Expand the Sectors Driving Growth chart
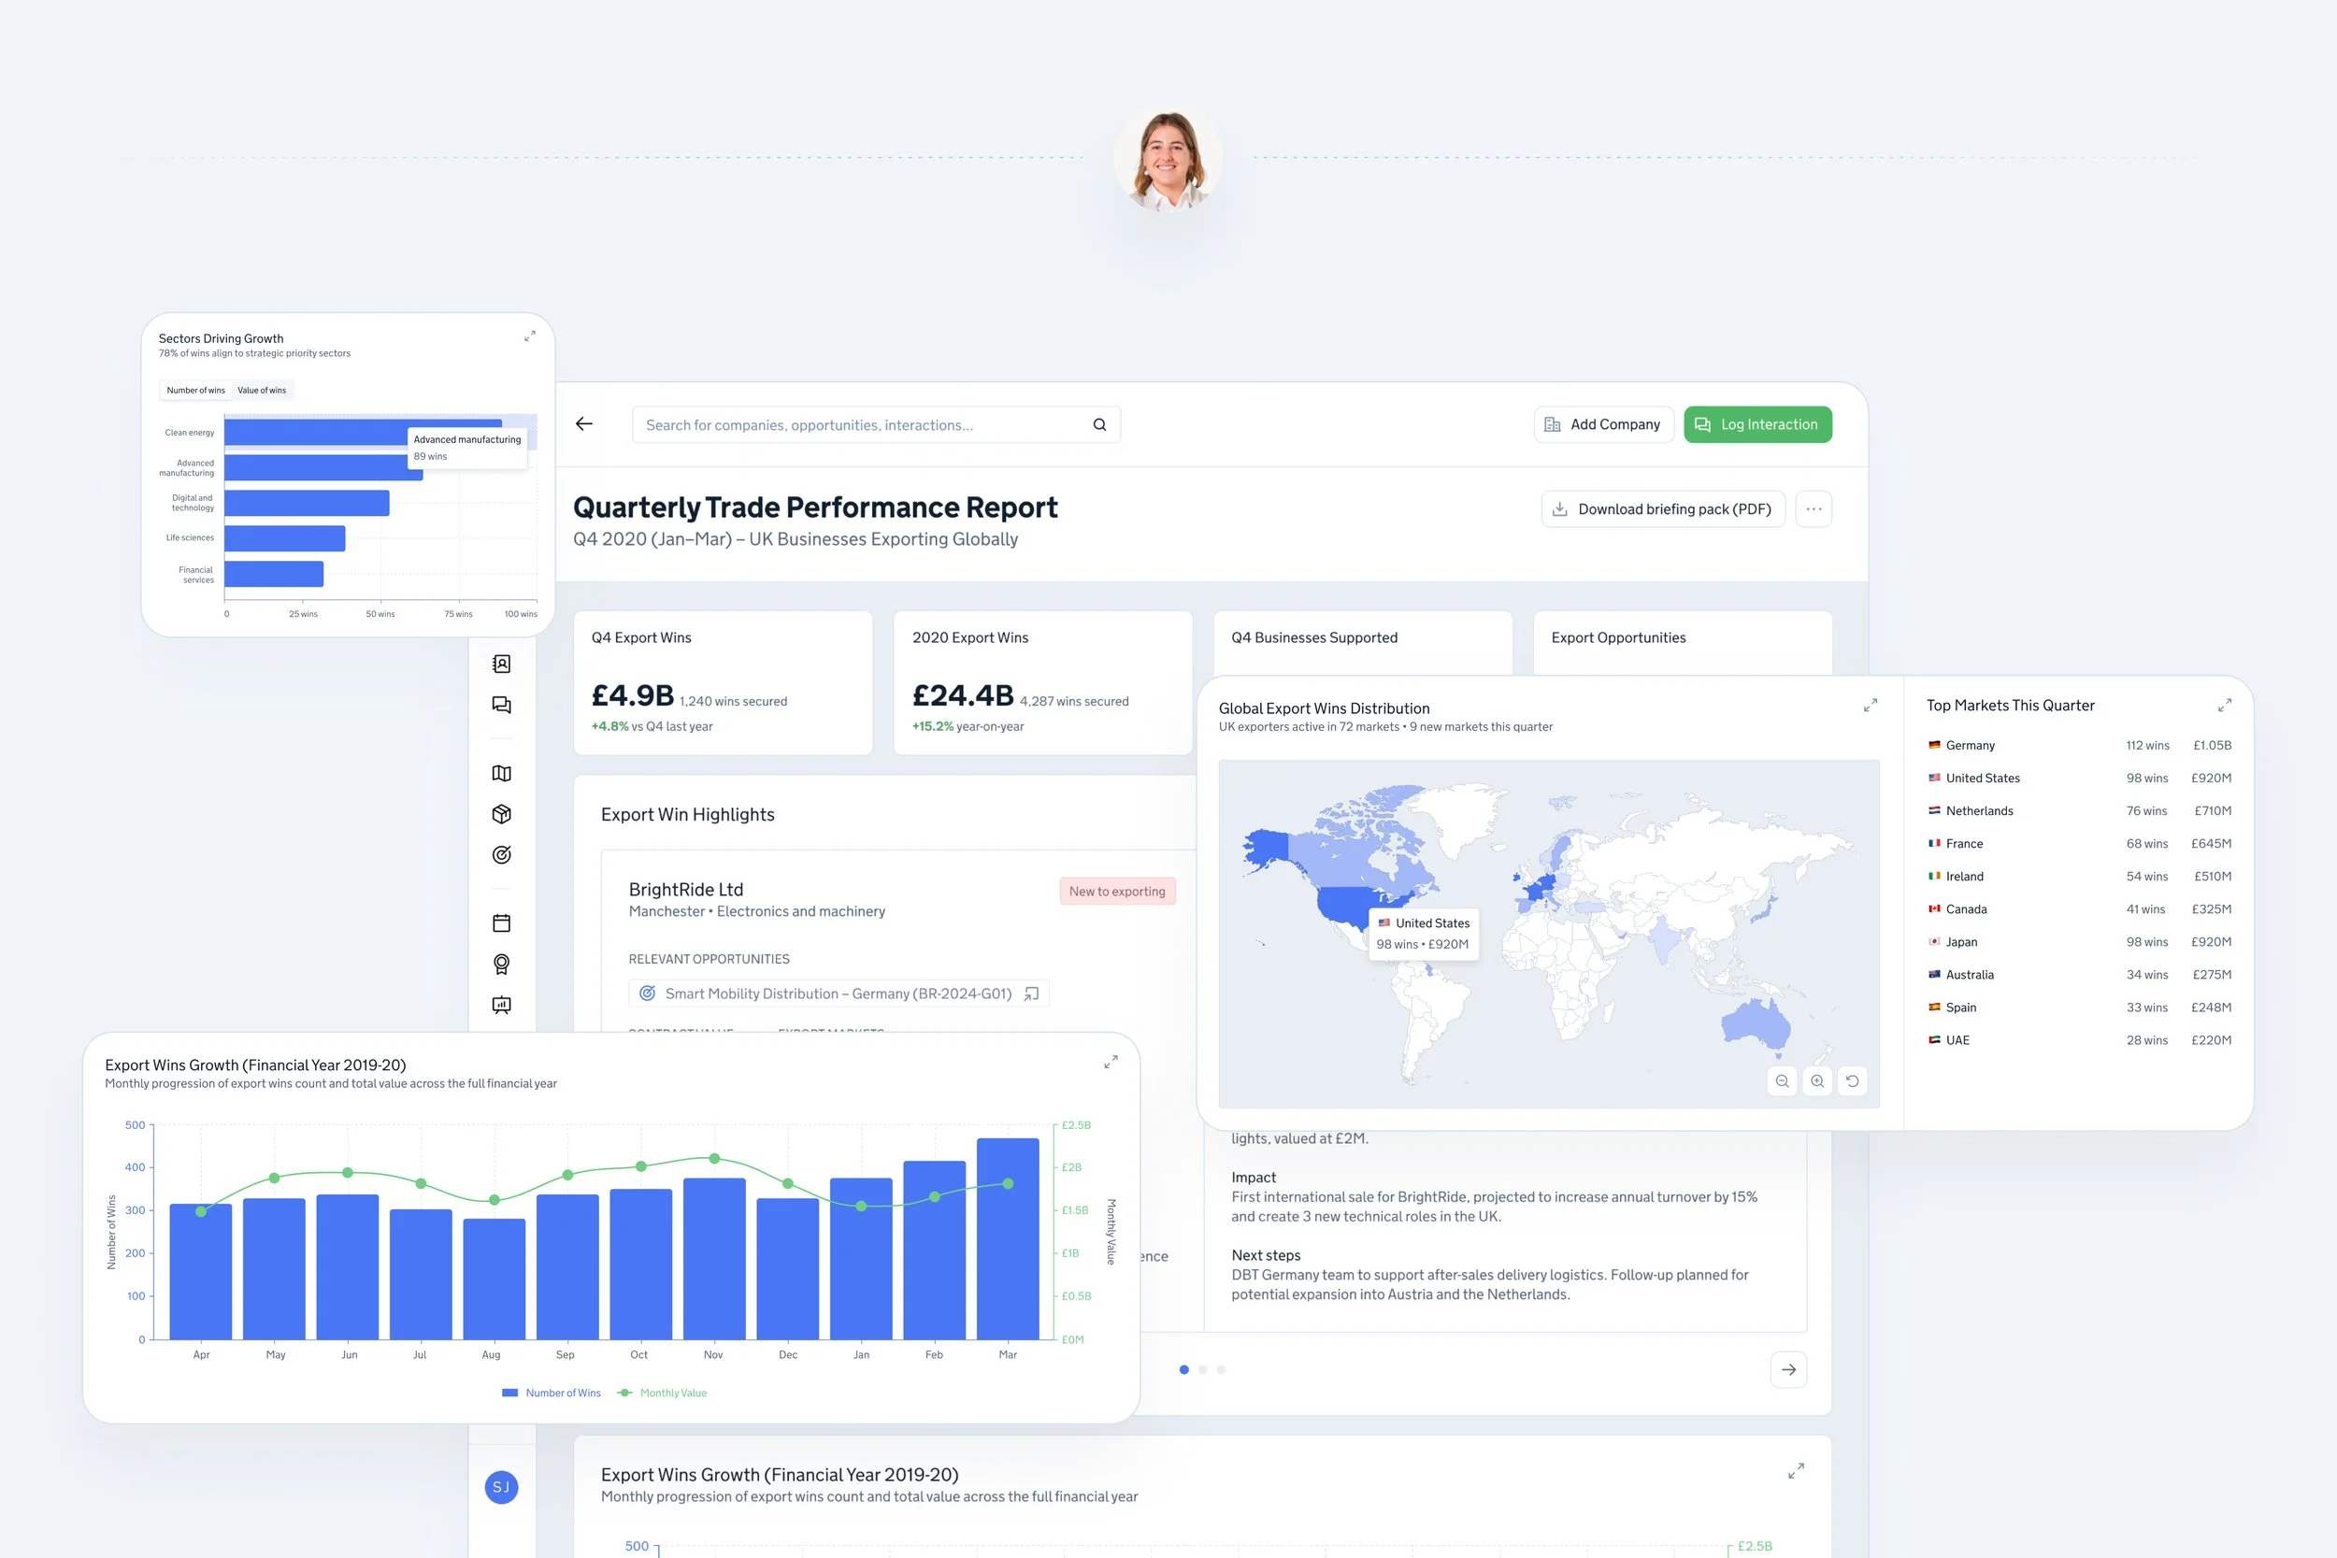 (531, 336)
